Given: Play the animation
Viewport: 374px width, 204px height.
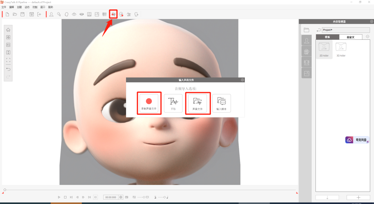Looking at the screenshot, I should pos(59,197).
